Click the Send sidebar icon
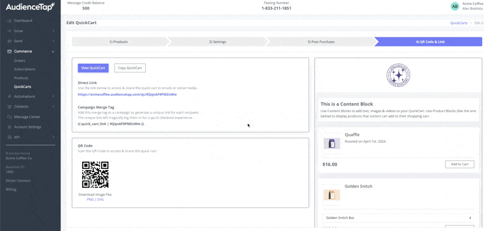This screenshot has height=231, width=484. click(x=9, y=41)
